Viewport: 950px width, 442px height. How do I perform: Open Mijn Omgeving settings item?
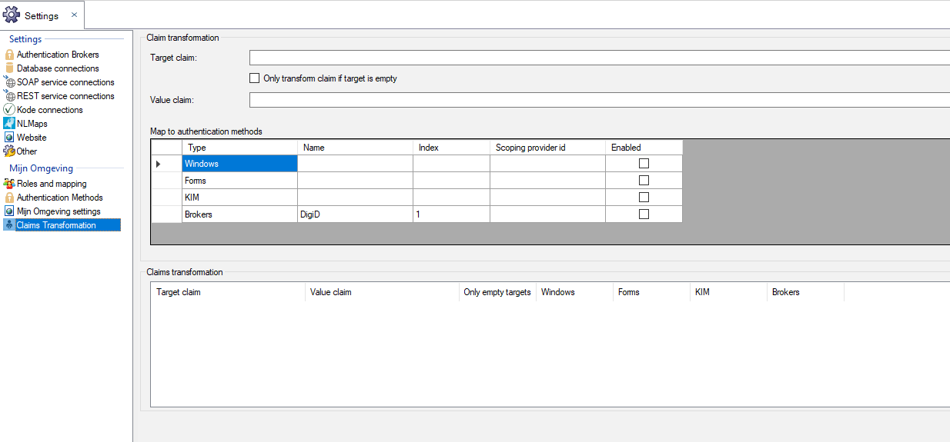click(59, 211)
